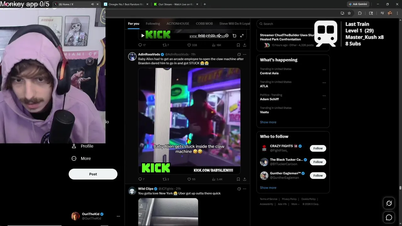
Task: Open Wild Clips profile avatar
Action: coord(132,191)
